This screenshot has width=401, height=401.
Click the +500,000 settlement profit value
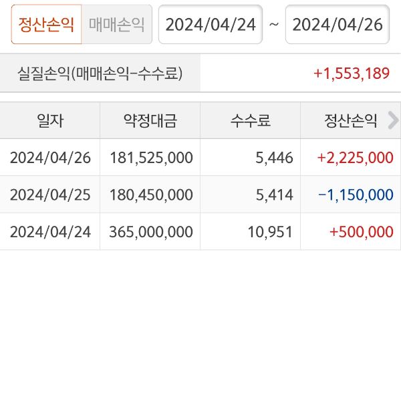[361, 232]
